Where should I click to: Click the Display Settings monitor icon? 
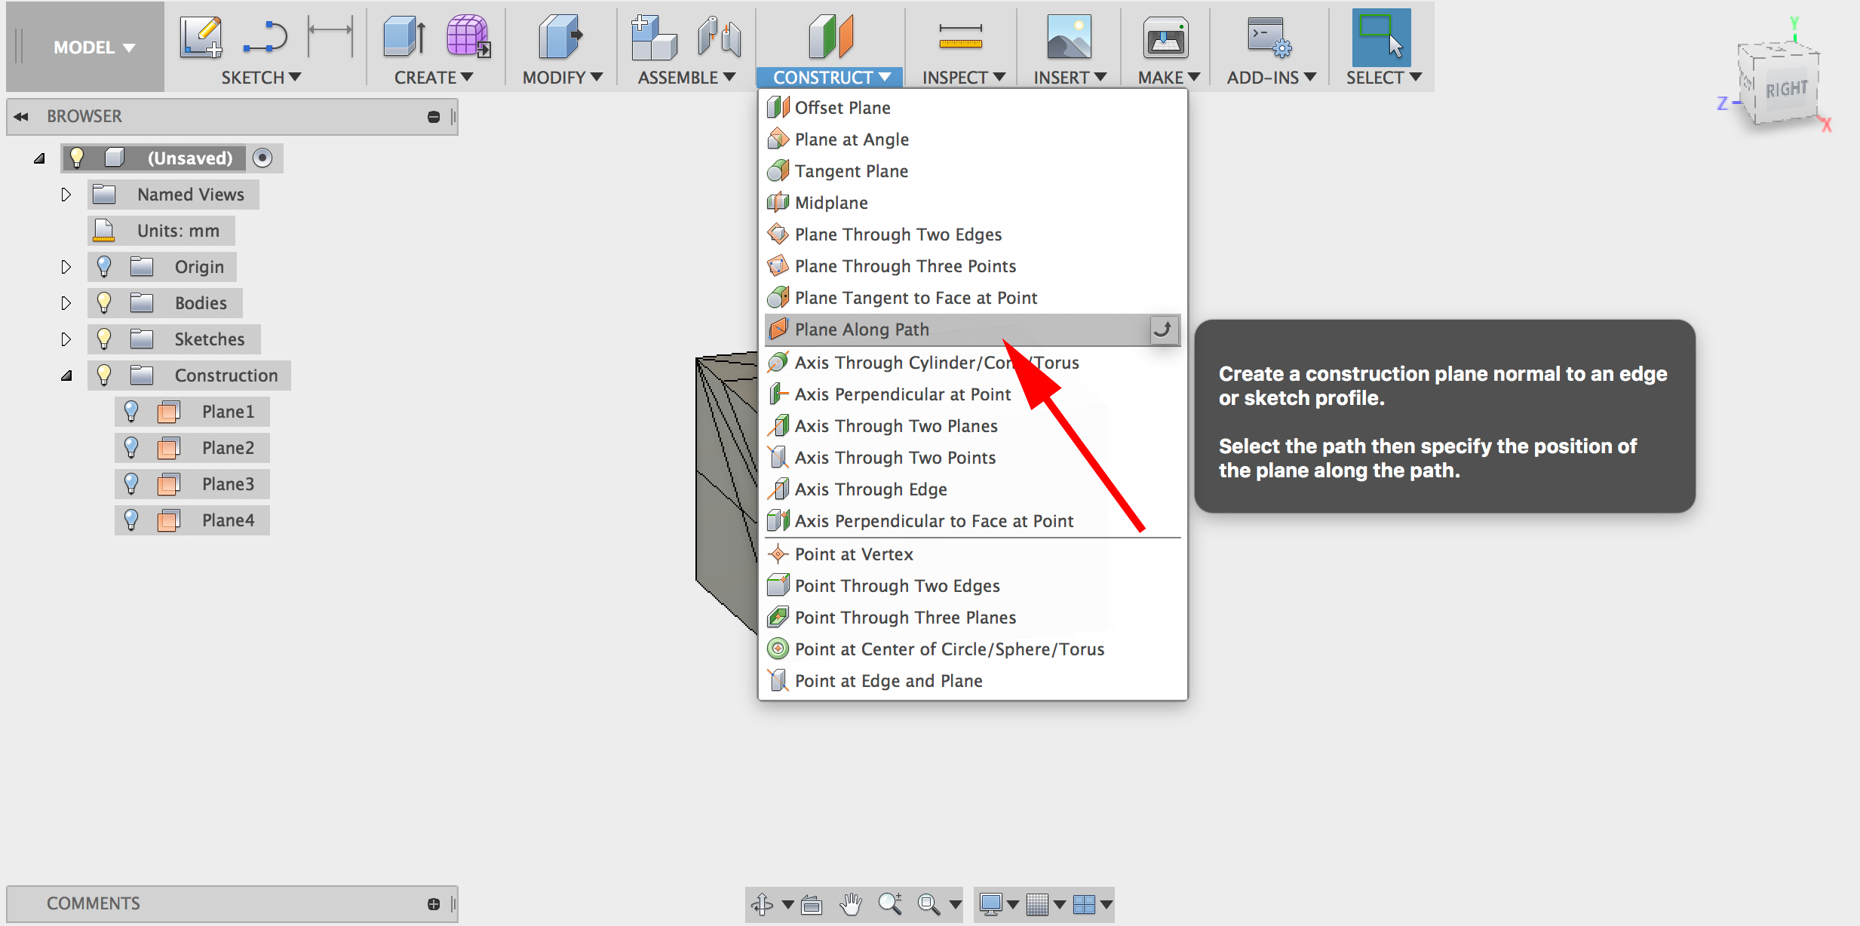point(990,903)
